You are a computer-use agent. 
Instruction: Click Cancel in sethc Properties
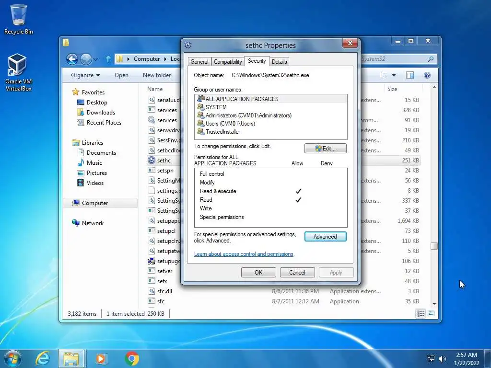click(297, 273)
